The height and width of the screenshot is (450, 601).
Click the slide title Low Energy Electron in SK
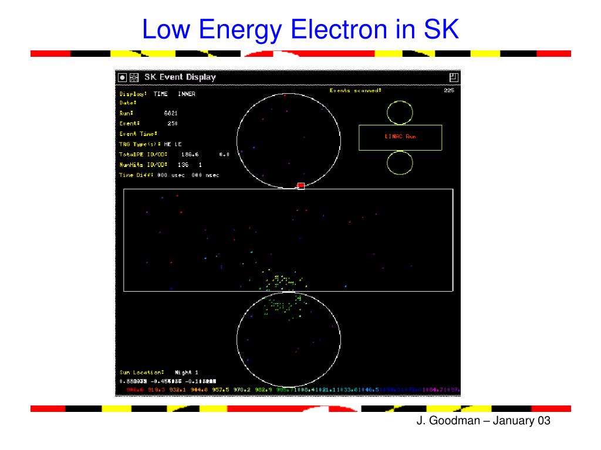pos(300,29)
